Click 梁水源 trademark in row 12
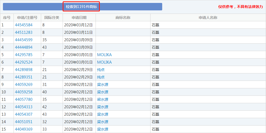 [x=103, y=107]
